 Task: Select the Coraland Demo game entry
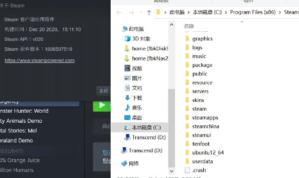click(16, 140)
